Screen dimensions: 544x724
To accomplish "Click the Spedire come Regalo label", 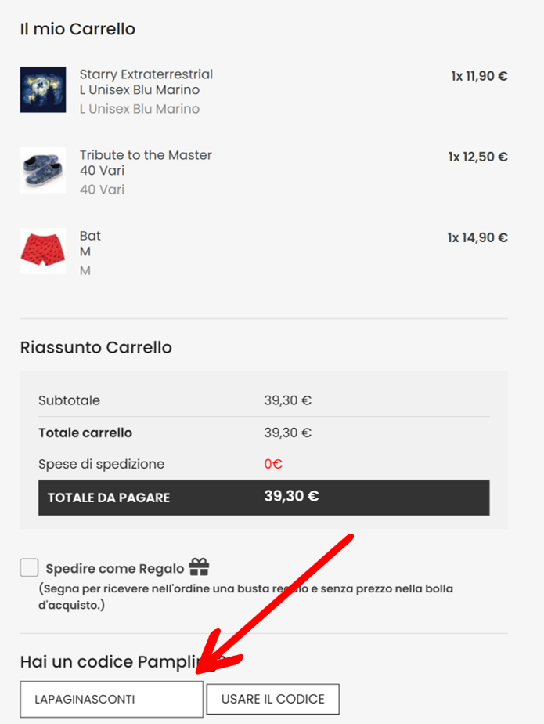I will [x=115, y=569].
